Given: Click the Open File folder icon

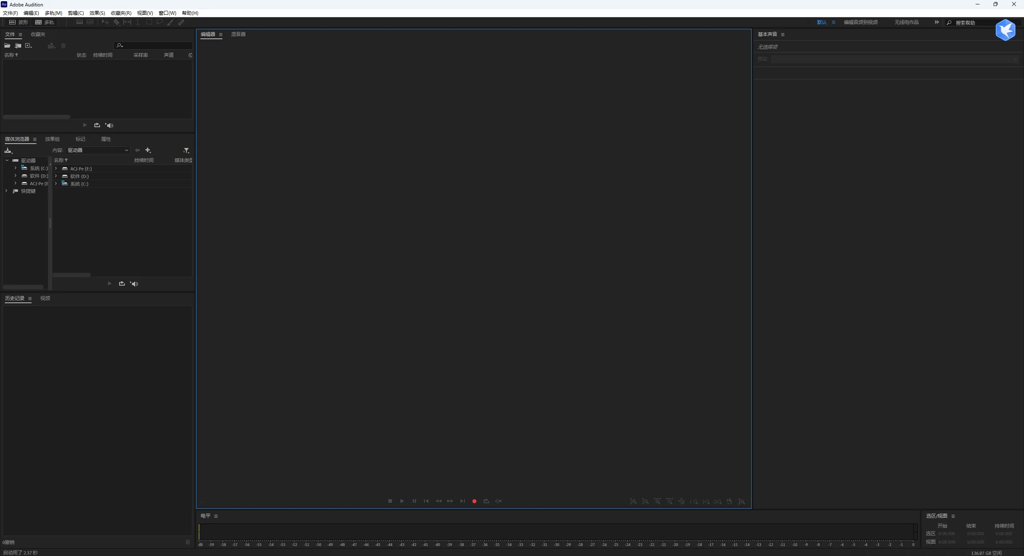Looking at the screenshot, I should tap(7, 46).
